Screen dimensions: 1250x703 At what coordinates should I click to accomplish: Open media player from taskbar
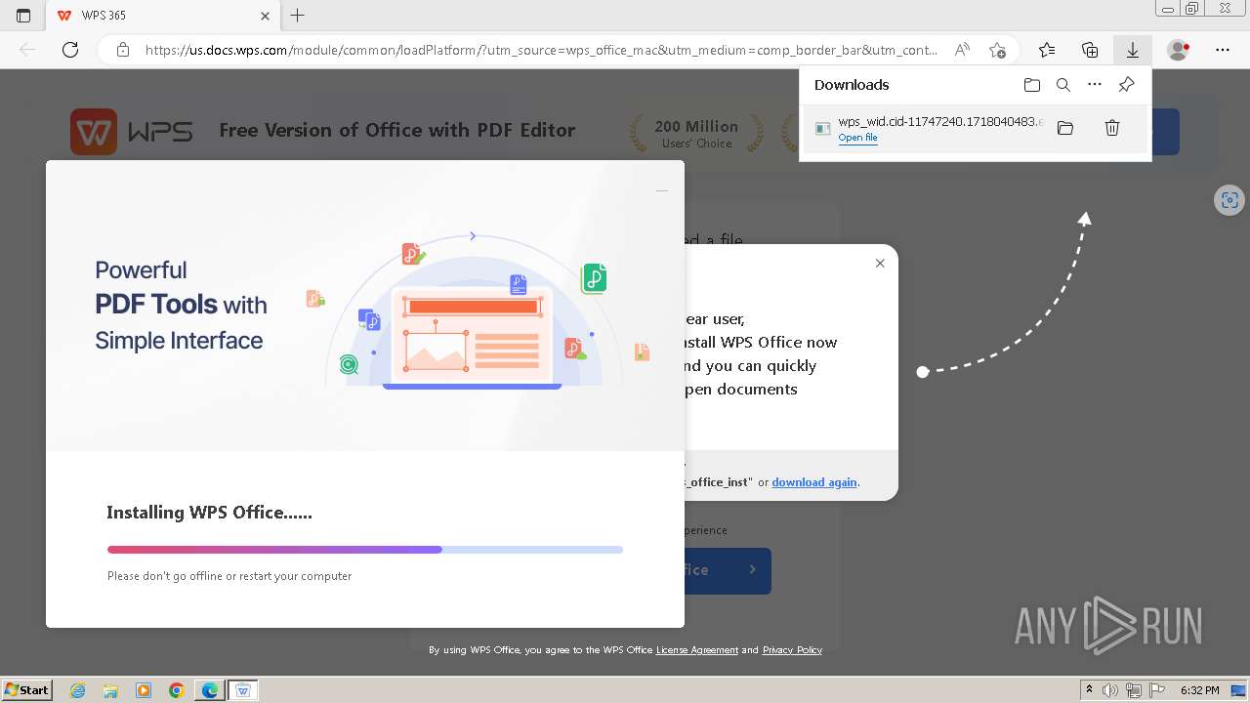click(144, 690)
